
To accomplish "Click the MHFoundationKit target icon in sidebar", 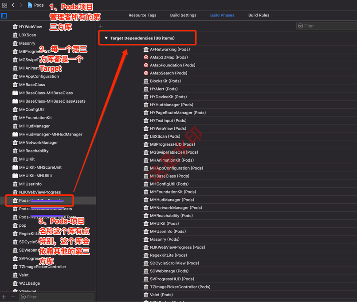I will pyautogui.click(x=15, y=118).
